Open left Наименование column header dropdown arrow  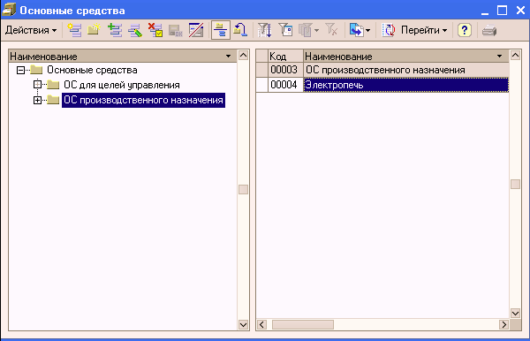coord(229,57)
